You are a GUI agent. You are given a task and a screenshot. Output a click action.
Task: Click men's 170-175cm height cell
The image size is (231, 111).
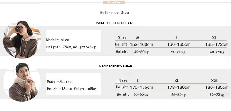pyautogui.click(x=142, y=87)
